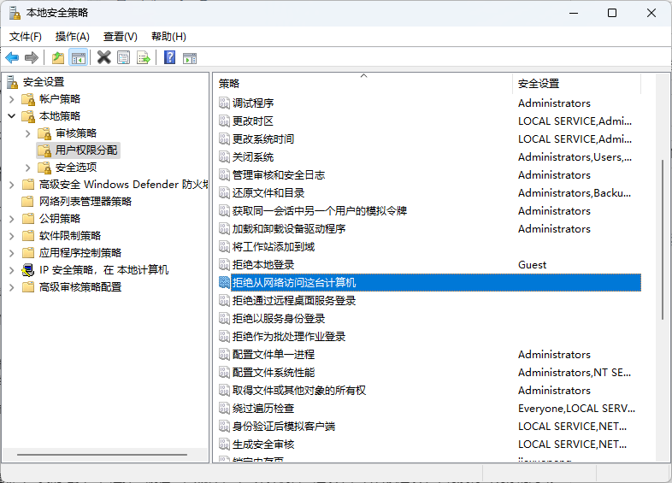This screenshot has width=672, height=483.
Task: Select the 配置文件单一进程 policy
Action: coord(274,355)
